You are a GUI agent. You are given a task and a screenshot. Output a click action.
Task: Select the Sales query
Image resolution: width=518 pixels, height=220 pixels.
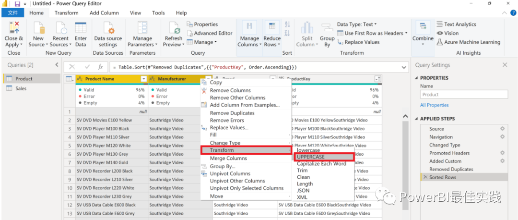[x=21, y=88]
